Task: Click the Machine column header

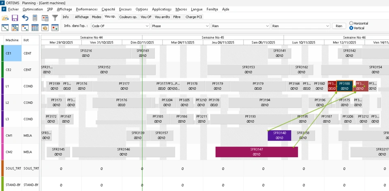Action: [x=12, y=40]
